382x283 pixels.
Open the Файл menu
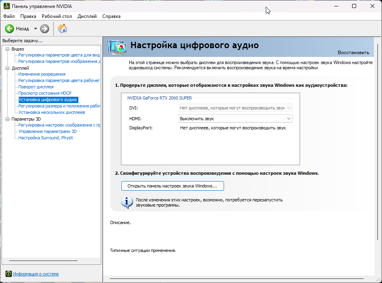(9, 16)
